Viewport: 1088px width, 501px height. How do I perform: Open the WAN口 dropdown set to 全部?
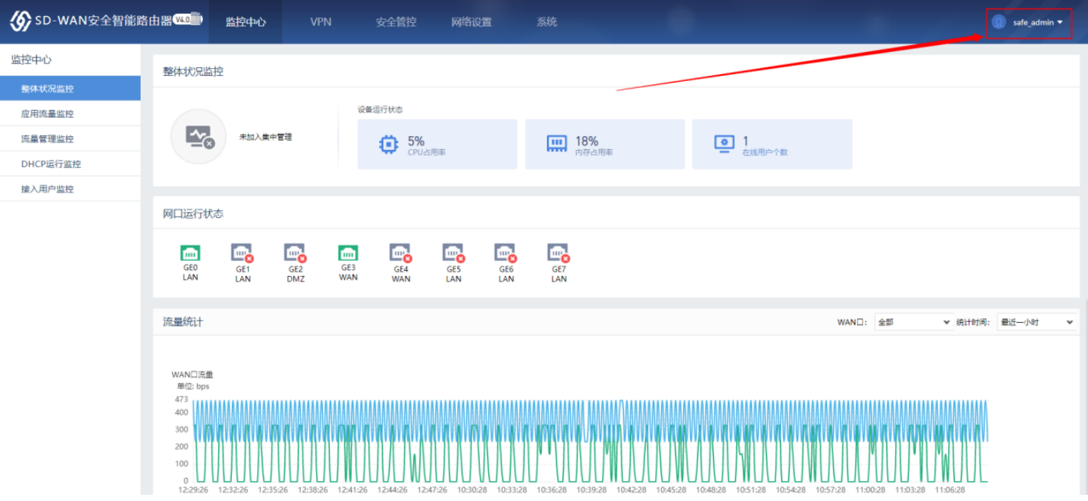pos(913,323)
